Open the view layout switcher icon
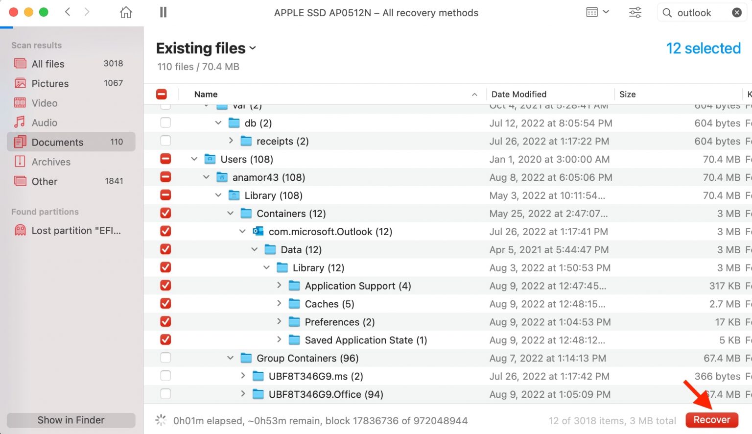The width and height of the screenshot is (752, 434). 597,12
